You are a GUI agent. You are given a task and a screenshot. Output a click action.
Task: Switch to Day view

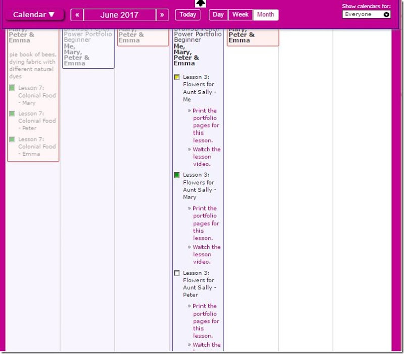[218, 15]
